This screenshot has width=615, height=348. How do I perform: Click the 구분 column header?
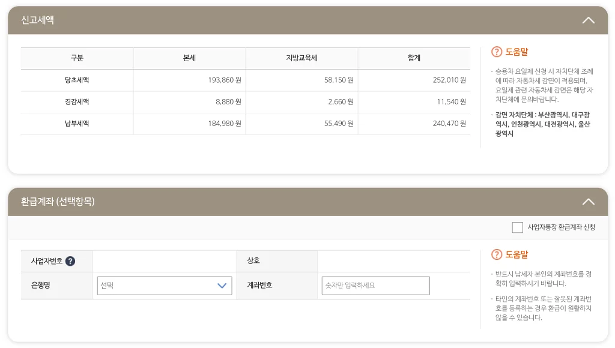(x=77, y=58)
